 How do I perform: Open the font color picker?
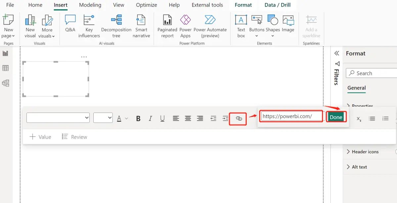pos(122,118)
